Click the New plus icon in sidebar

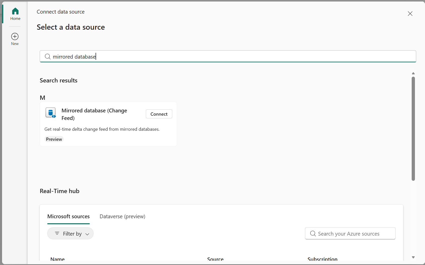click(x=15, y=36)
